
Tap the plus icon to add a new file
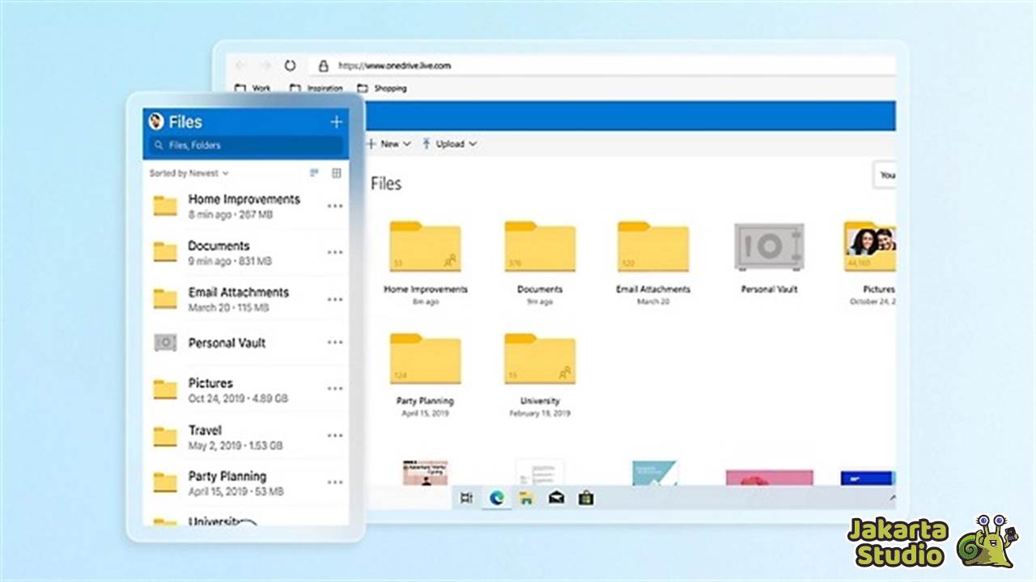point(336,121)
